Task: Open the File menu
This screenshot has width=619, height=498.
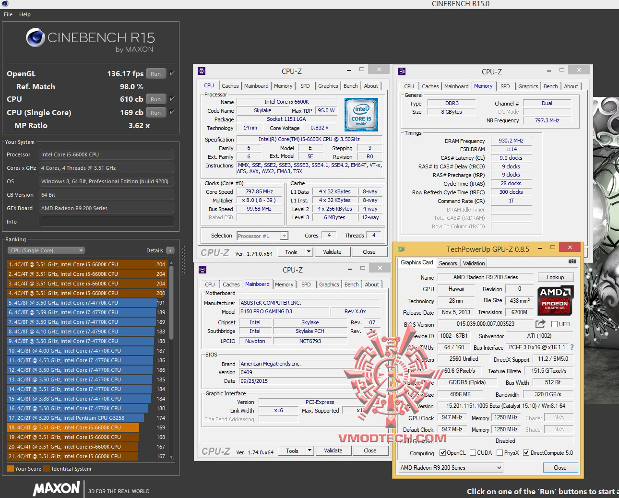Action: (x=8, y=14)
